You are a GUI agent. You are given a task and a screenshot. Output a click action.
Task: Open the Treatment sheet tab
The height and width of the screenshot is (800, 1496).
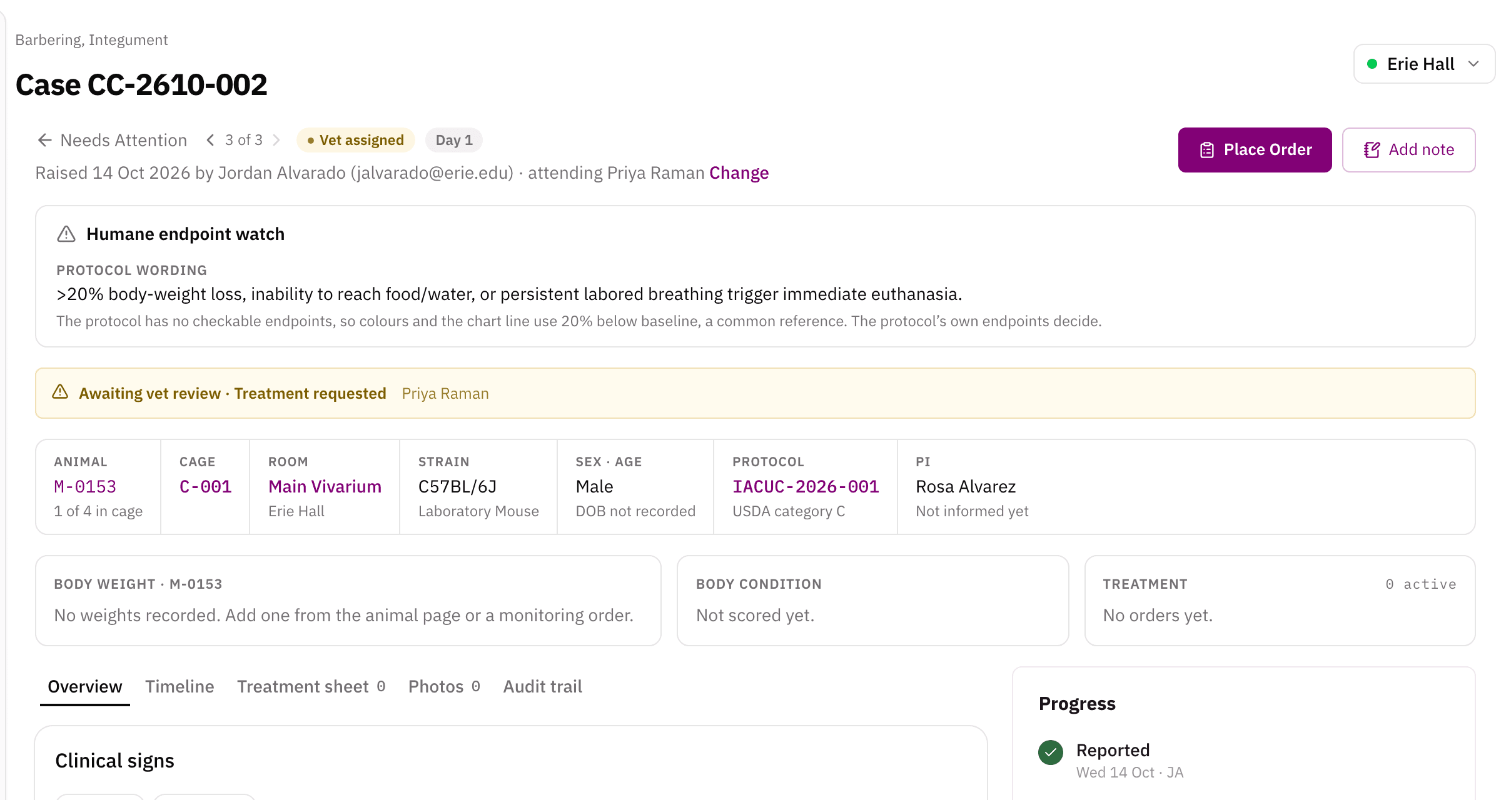coord(311,686)
